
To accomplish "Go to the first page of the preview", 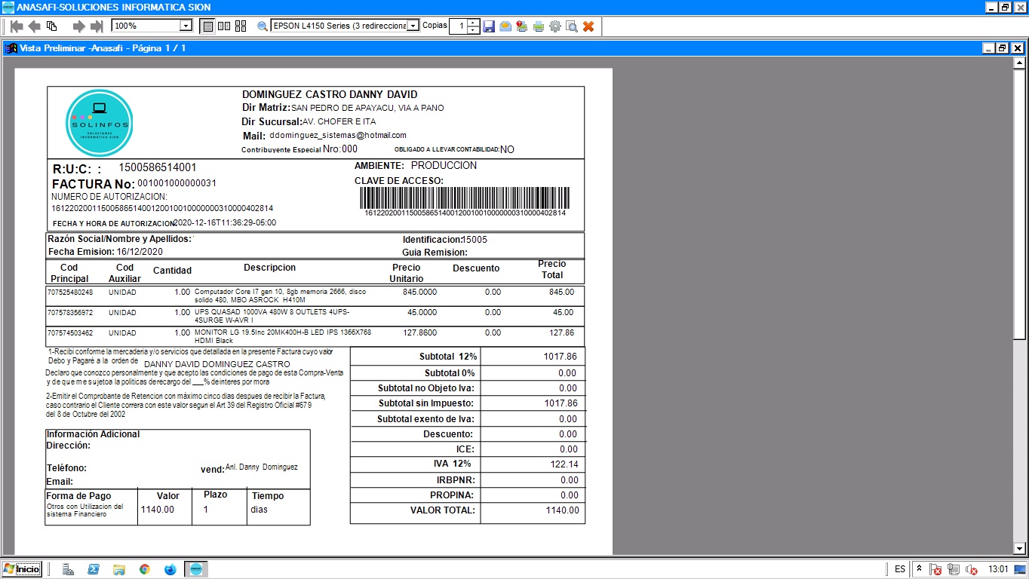I will [16, 26].
